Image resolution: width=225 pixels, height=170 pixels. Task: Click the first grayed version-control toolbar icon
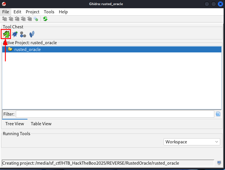(5, 19)
